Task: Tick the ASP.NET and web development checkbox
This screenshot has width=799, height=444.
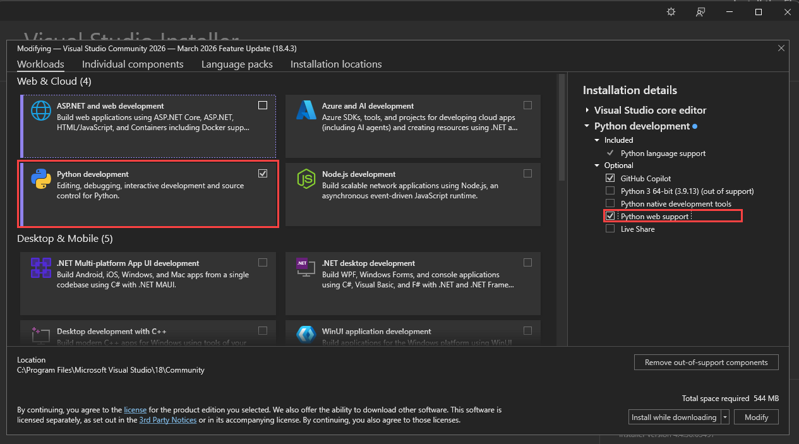Action: 263,105
